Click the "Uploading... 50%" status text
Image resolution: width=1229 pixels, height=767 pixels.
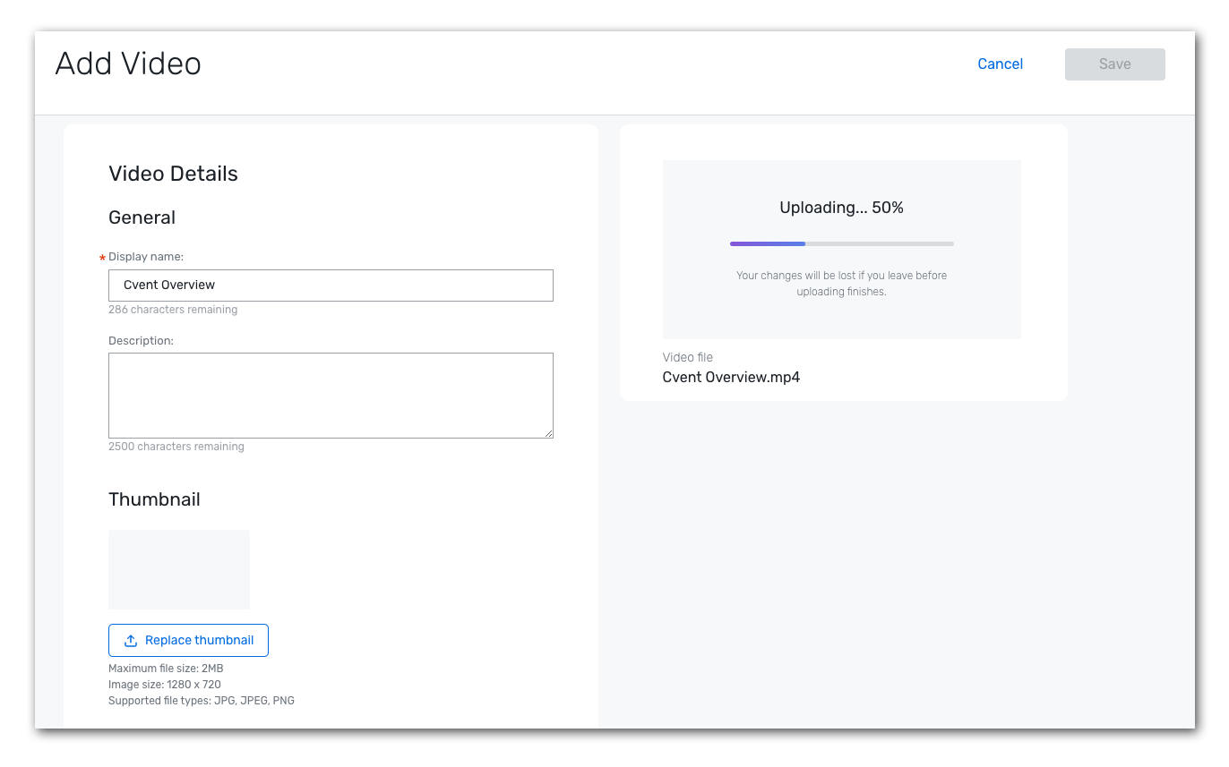click(841, 208)
